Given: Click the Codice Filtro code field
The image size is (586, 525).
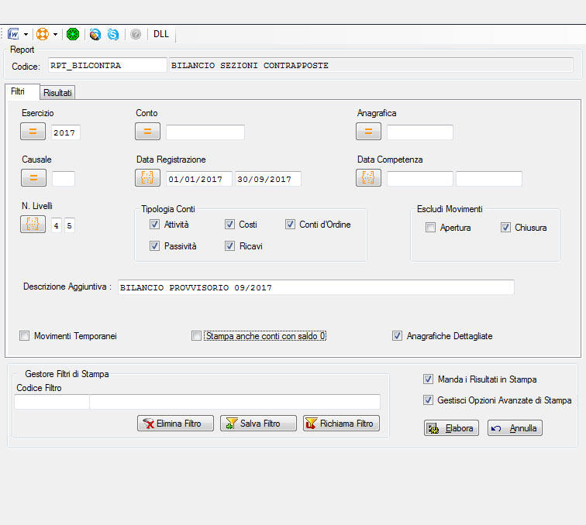Looking at the screenshot, I should (52, 402).
